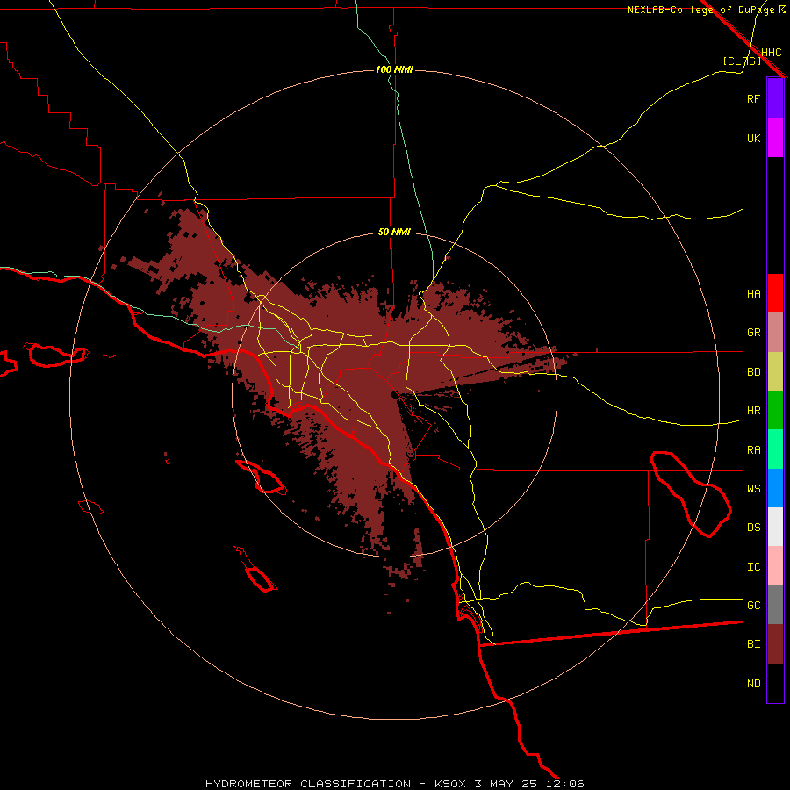Click the HYDROMETEOR CLASSIFICATION title text
The width and height of the screenshot is (790, 790).
[x=308, y=784]
